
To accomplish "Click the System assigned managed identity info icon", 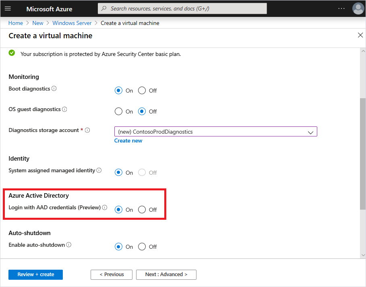I will pyautogui.click(x=99, y=171).
